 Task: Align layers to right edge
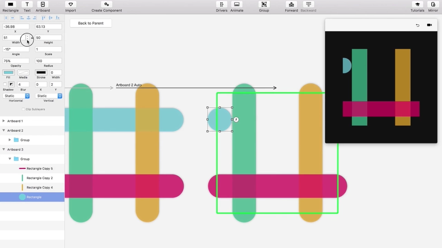click(36, 18)
